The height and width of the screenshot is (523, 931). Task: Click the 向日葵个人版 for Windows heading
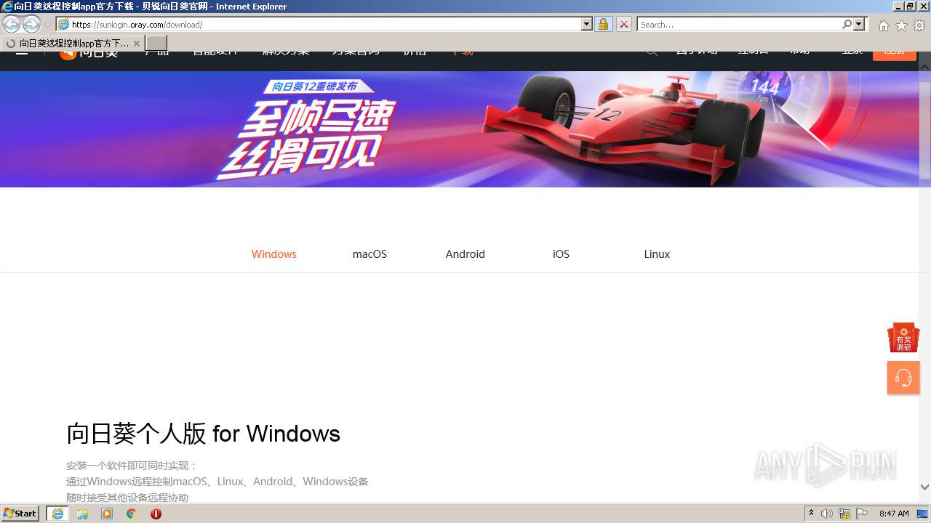click(x=204, y=434)
